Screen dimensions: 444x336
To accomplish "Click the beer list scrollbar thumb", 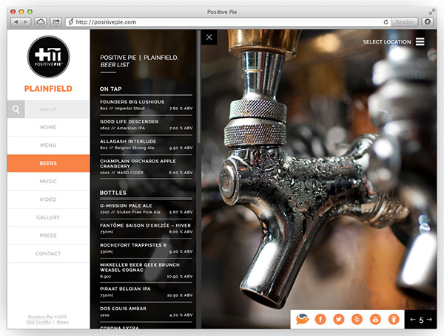I will click(x=199, y=86).
